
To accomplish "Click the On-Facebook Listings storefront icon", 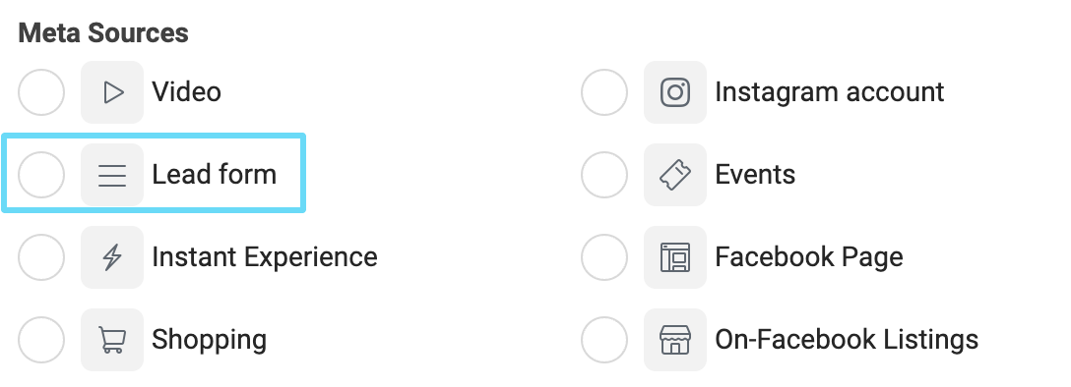I will 675,339.
